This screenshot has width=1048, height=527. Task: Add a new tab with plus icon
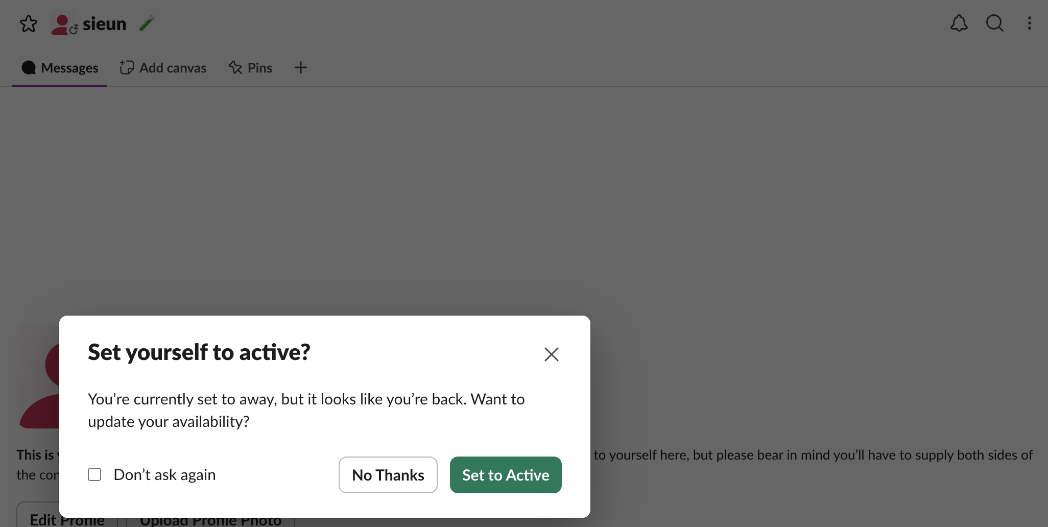301,67
